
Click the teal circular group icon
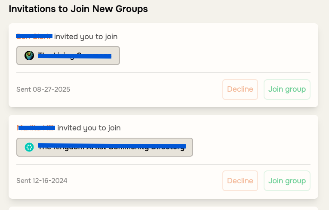pos(29,147)
